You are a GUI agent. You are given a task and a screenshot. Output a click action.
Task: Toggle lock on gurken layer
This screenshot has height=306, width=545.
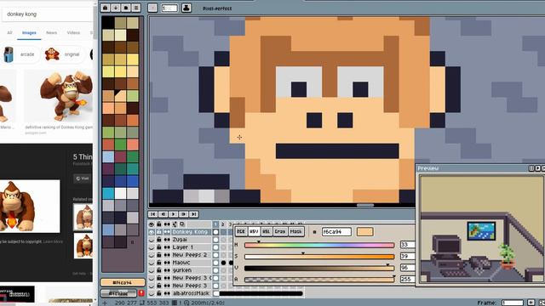(x=159, y=270)
